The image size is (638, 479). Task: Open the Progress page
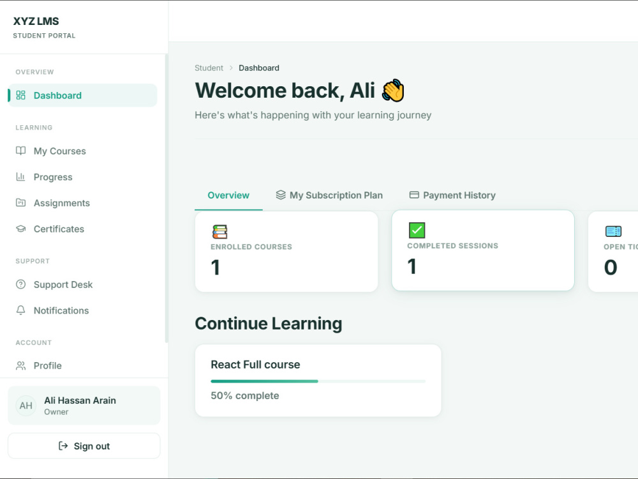tap(82, 177)
